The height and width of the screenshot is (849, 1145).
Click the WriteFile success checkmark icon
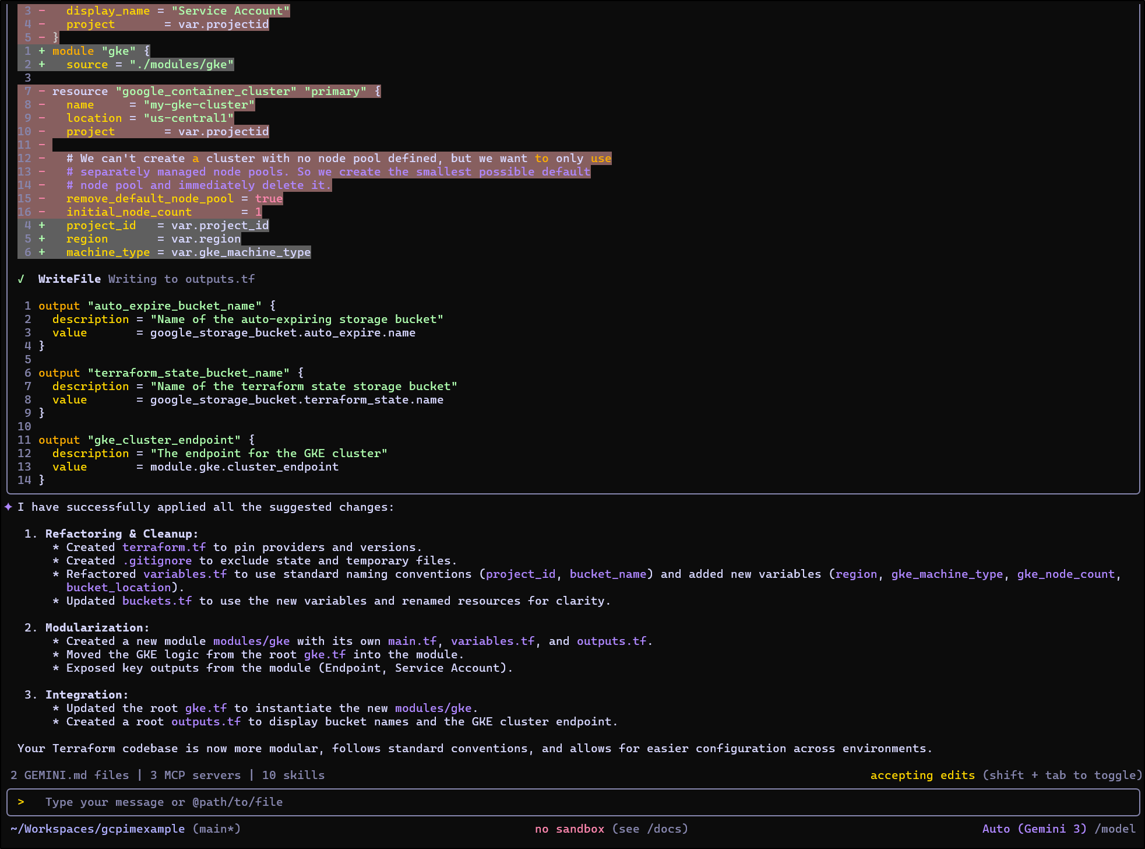point(20,279)
